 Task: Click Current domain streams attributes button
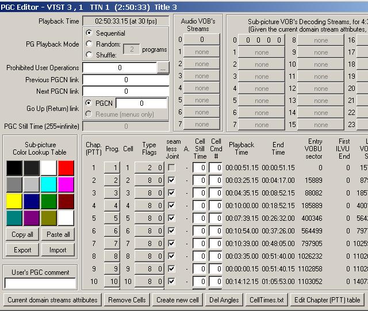[52, 300]
